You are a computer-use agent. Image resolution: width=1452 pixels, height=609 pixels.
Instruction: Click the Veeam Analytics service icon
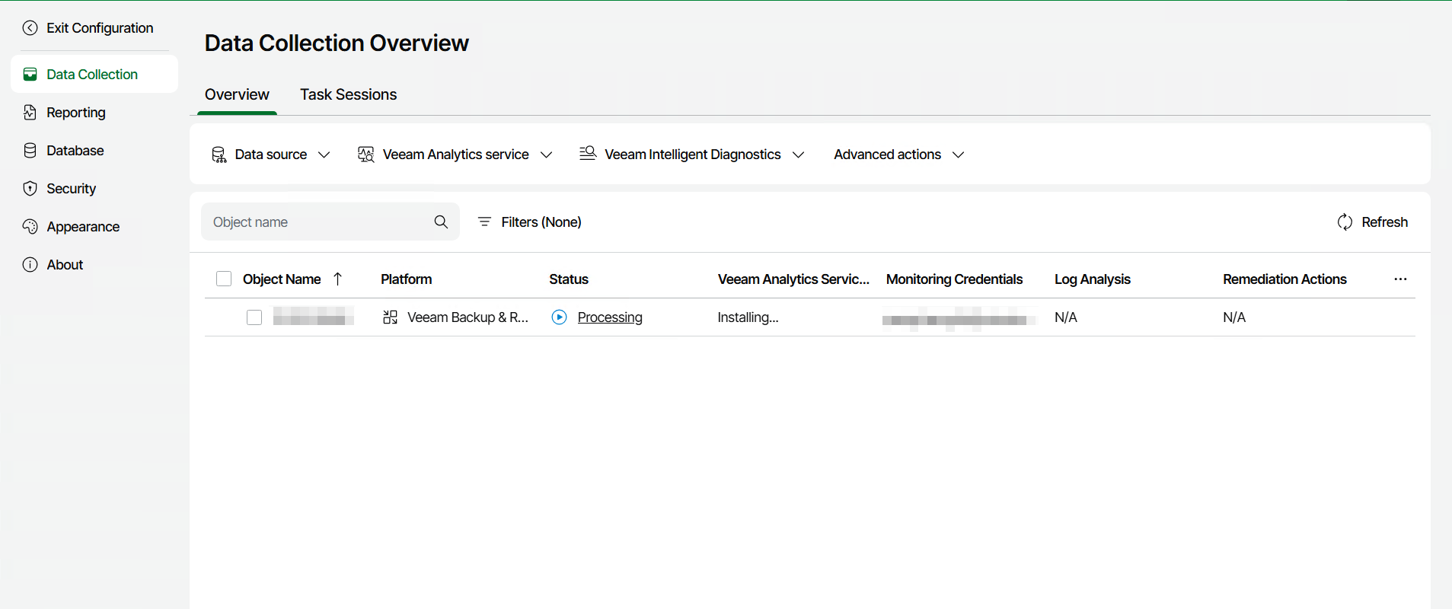click(365, 155)
